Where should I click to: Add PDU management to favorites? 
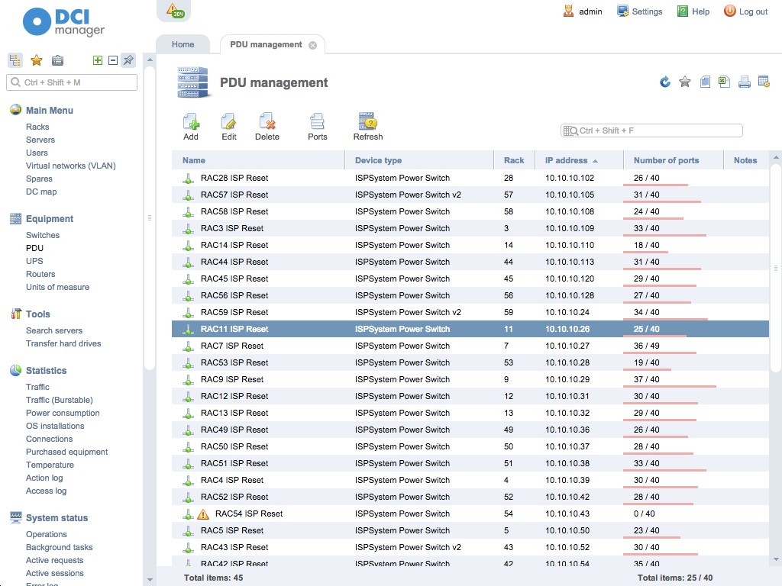point(684,82)
